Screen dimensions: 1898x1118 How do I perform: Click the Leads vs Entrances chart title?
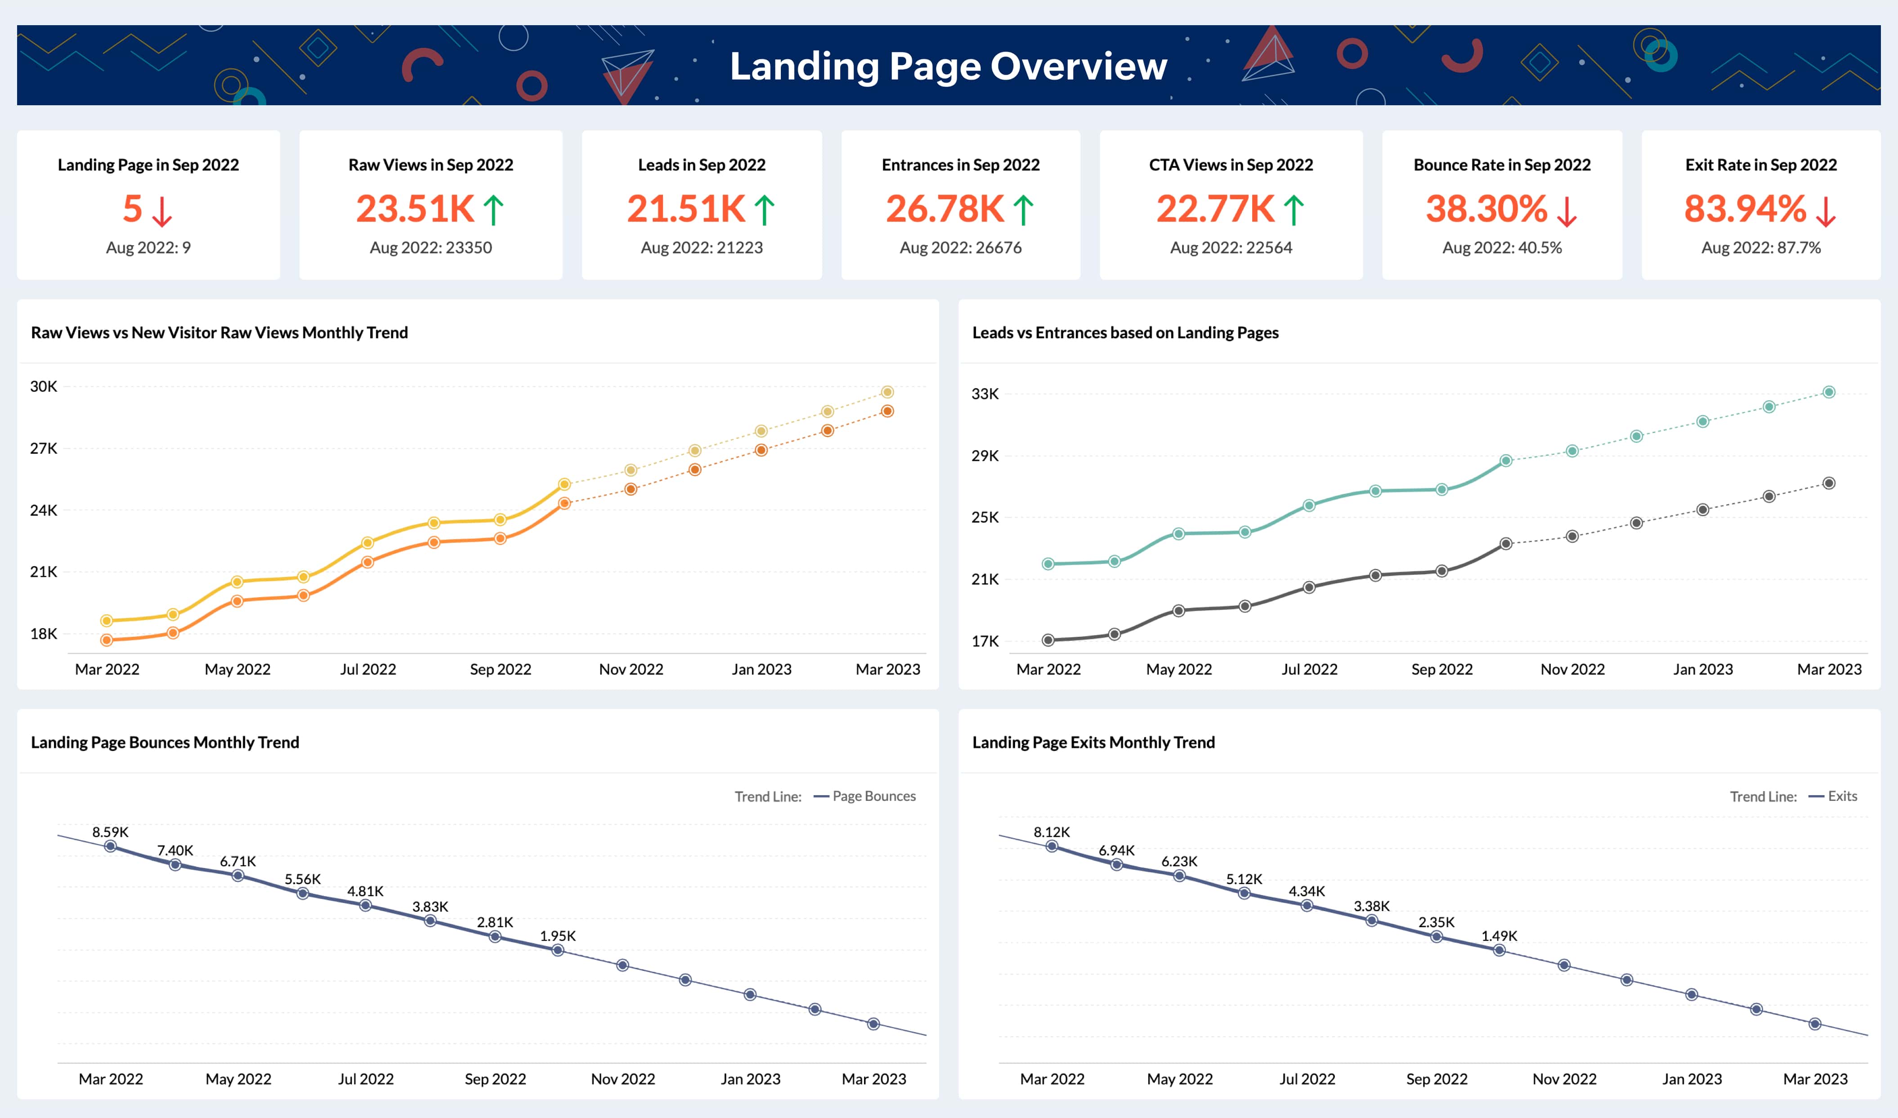click(x=1125, y=333)
